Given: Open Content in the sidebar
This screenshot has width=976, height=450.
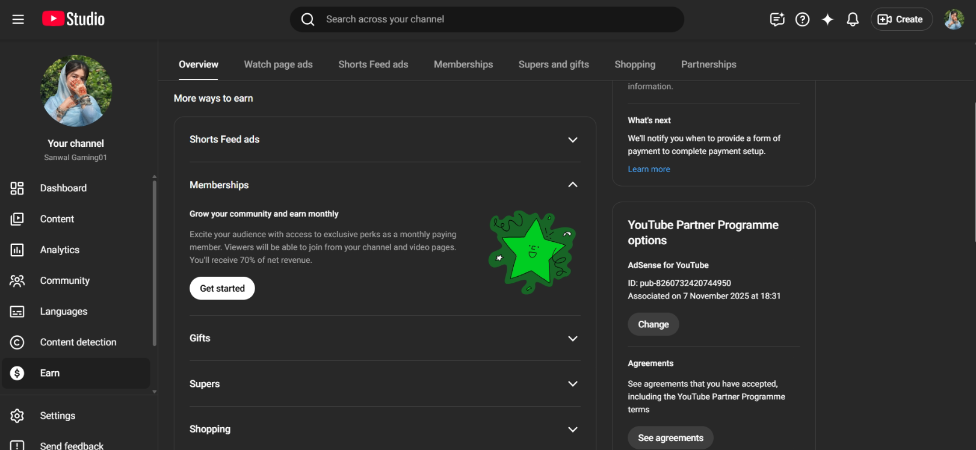Looking at the screenshot, I should click(76, 219).
